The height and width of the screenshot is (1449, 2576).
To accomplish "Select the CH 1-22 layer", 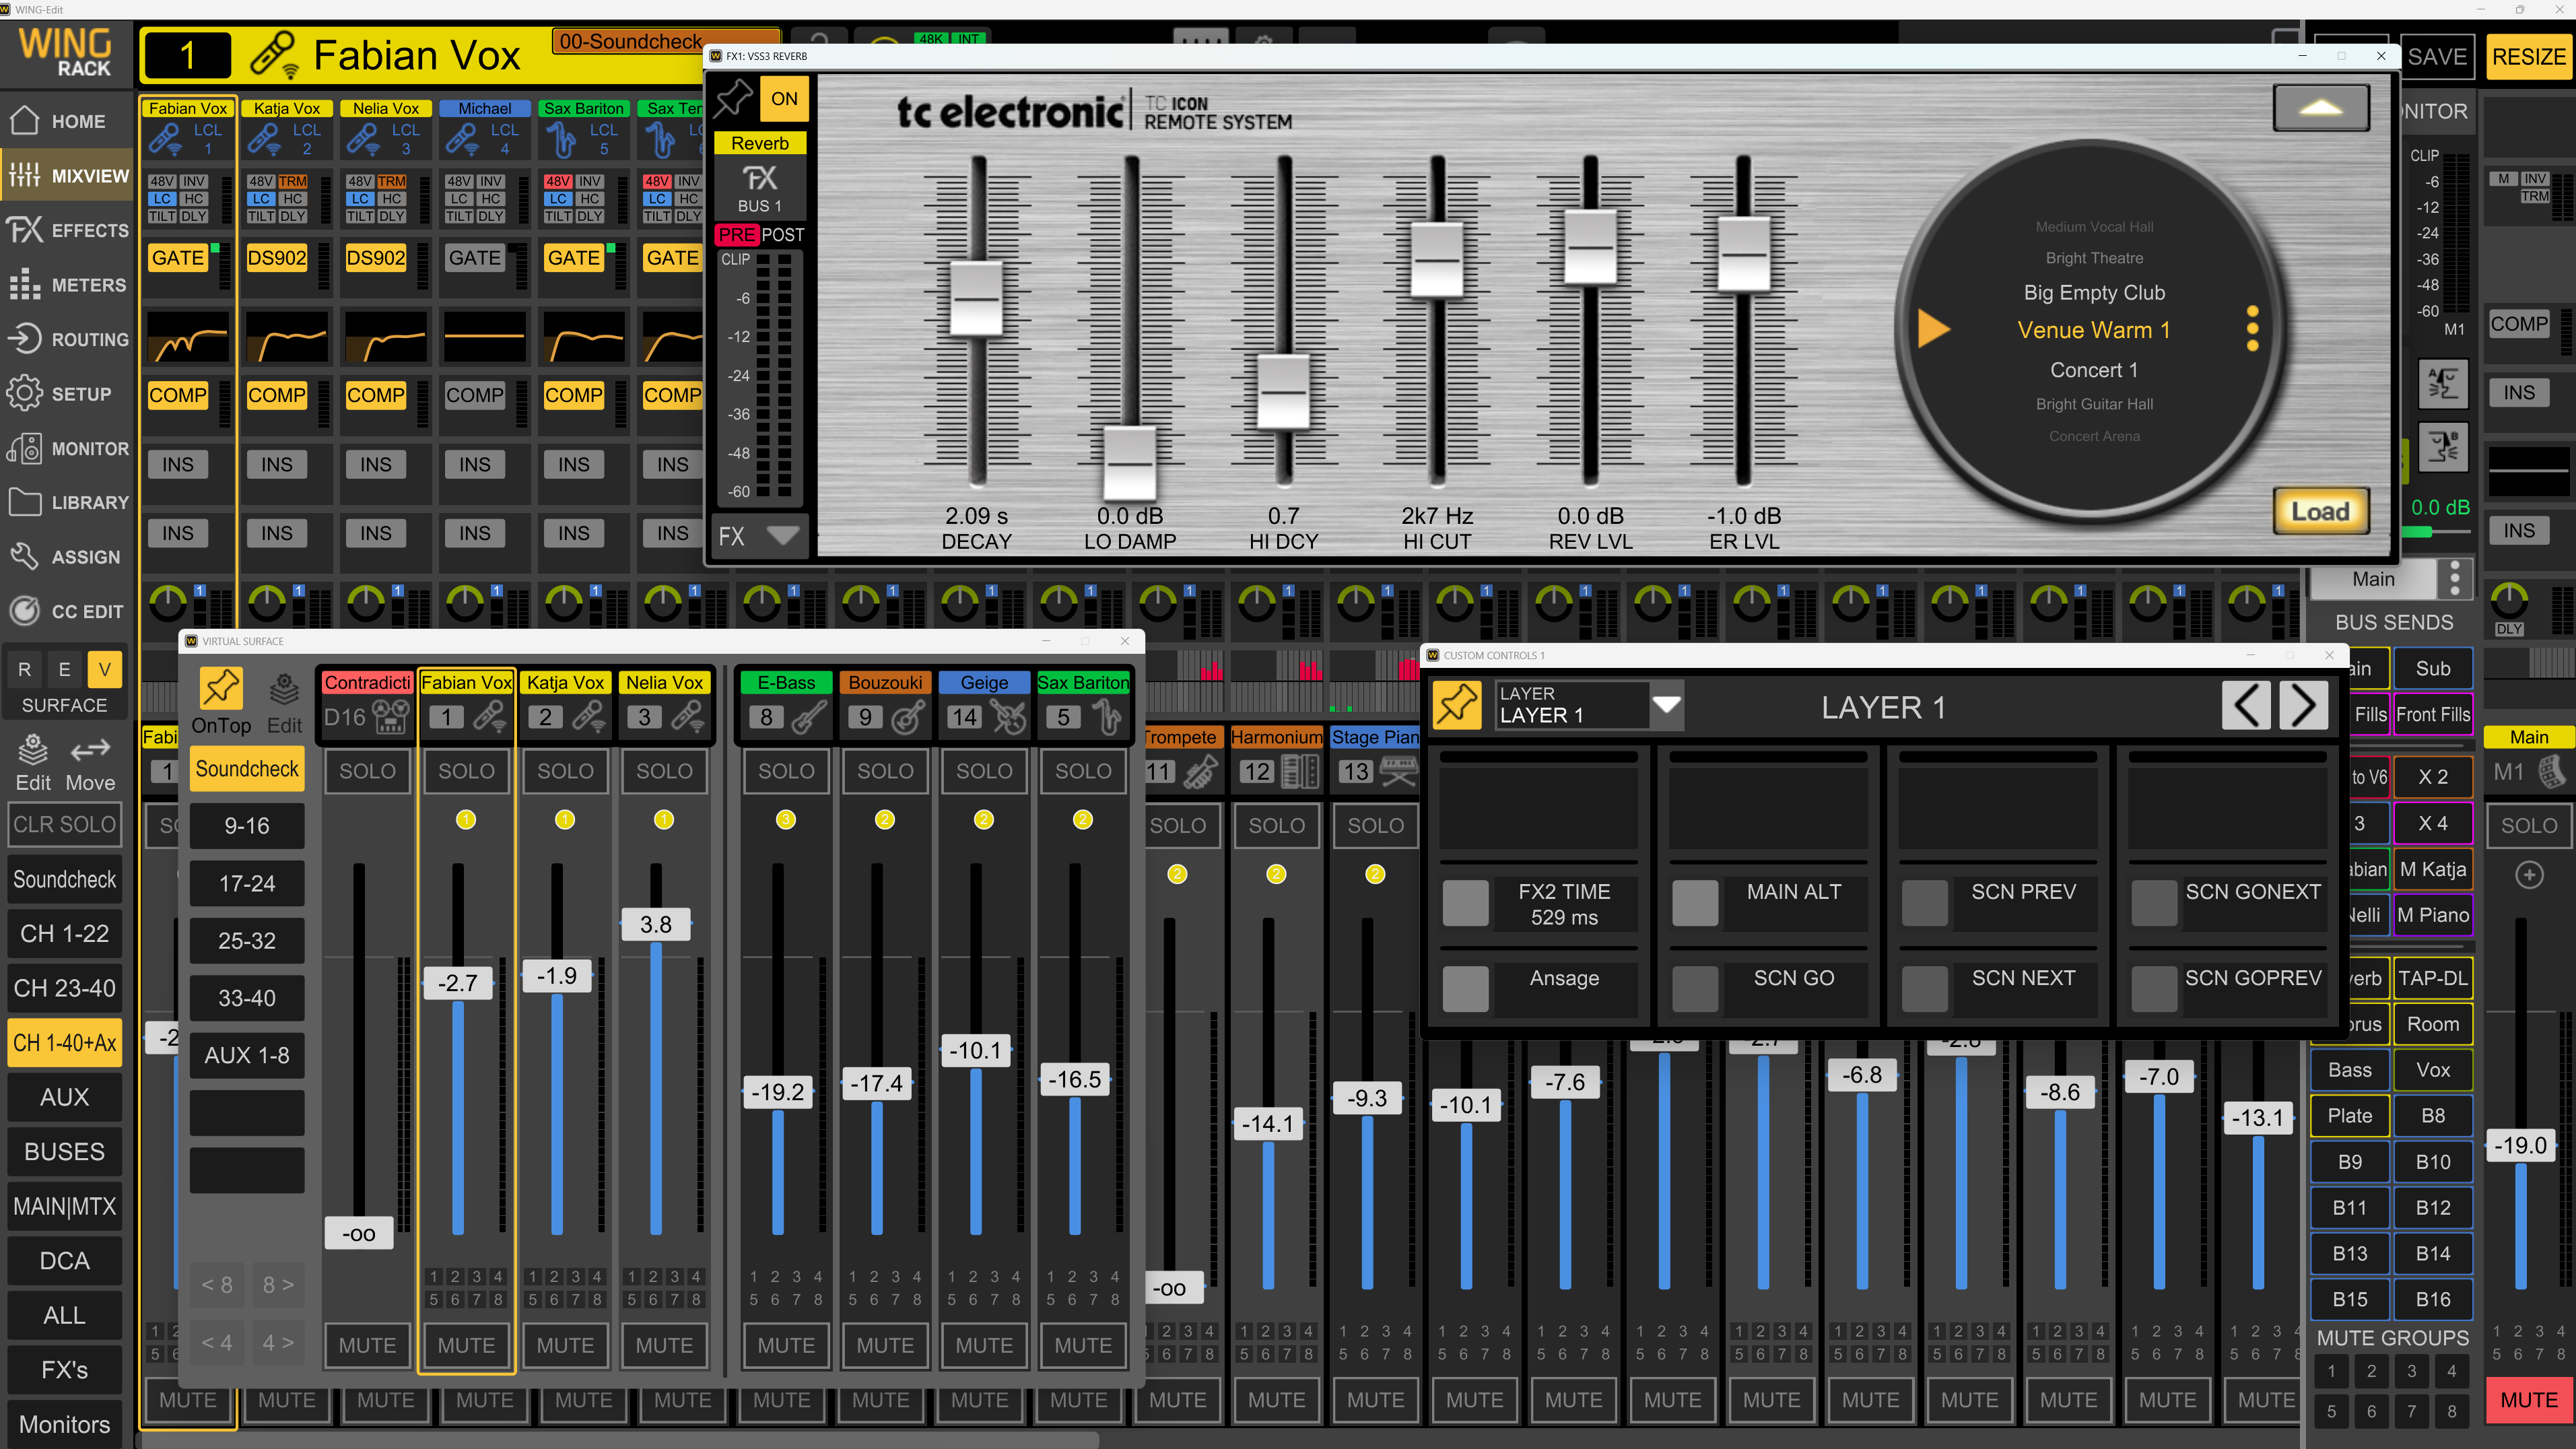I will coord(64,933).
